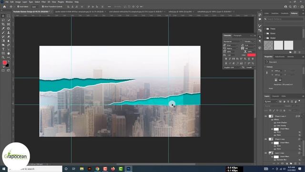Screen dimensions: 305x172
Task: Open Firefox from the taskbar
Action: pyautogui.click(x=113, y=169)
